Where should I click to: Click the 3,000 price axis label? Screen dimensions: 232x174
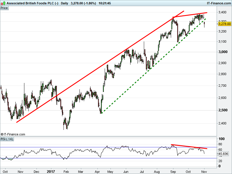pos(223,52)
